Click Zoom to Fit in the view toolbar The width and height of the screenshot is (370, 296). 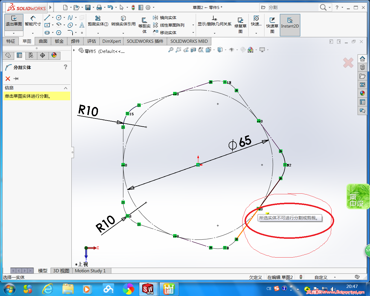pyautogui.click(x=171, y=50)
